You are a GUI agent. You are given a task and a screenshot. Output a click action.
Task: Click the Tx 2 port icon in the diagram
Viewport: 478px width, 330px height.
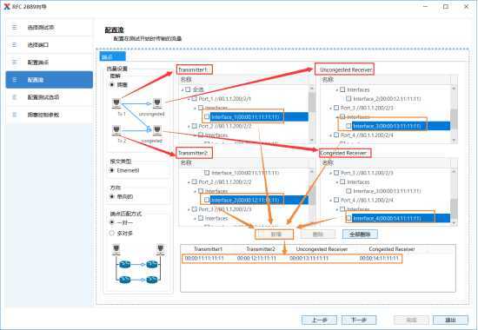tap(116, 130)
